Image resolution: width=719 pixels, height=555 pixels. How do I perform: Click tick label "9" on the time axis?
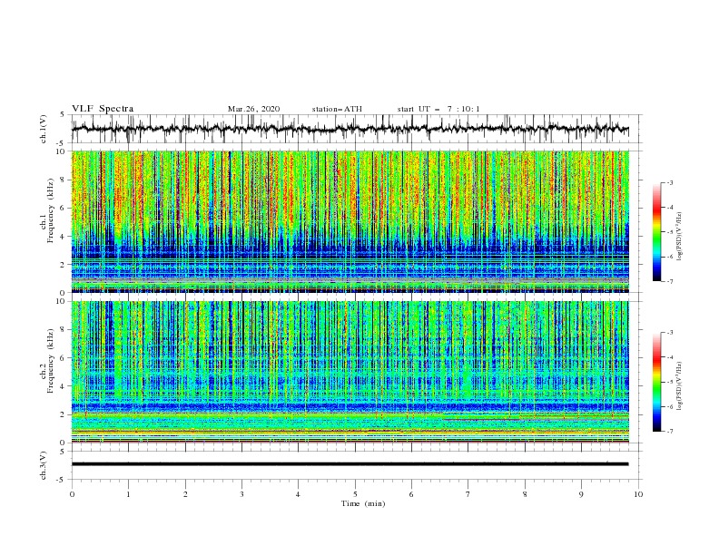tap(581, 494)
